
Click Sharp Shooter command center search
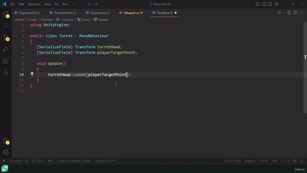click(160, 4)
